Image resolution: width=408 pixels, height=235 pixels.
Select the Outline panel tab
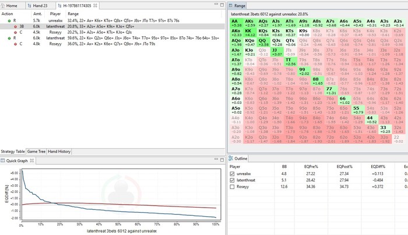click(x=238, y=158)
